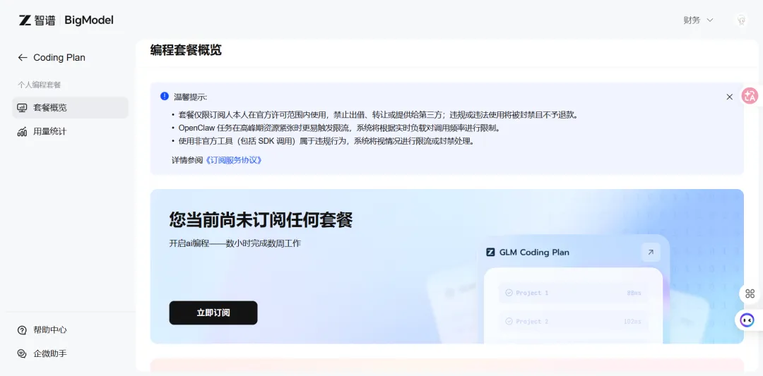Click the blue info icon beside 温馨提示
Viewport: 763px width, 376px height.
click(x=165, y=96)
